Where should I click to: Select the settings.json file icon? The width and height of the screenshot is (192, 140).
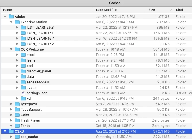[23, 93]
